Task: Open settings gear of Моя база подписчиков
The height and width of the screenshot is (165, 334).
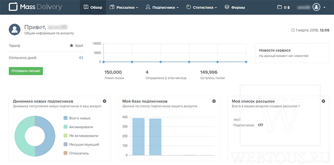Action: (214, 101)
